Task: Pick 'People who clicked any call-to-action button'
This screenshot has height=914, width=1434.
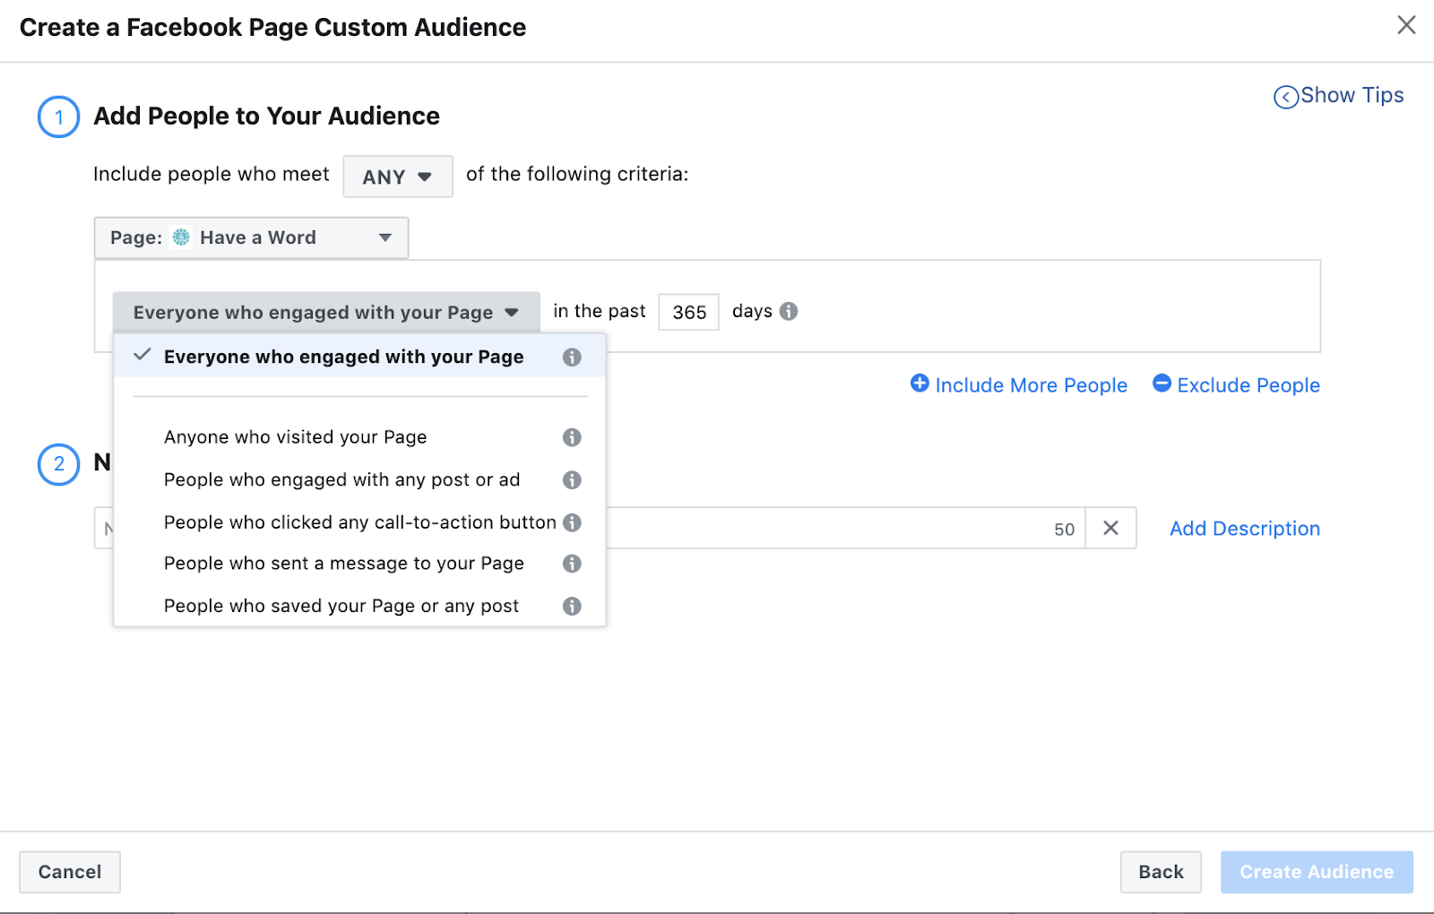Action: tap(359, 522)
